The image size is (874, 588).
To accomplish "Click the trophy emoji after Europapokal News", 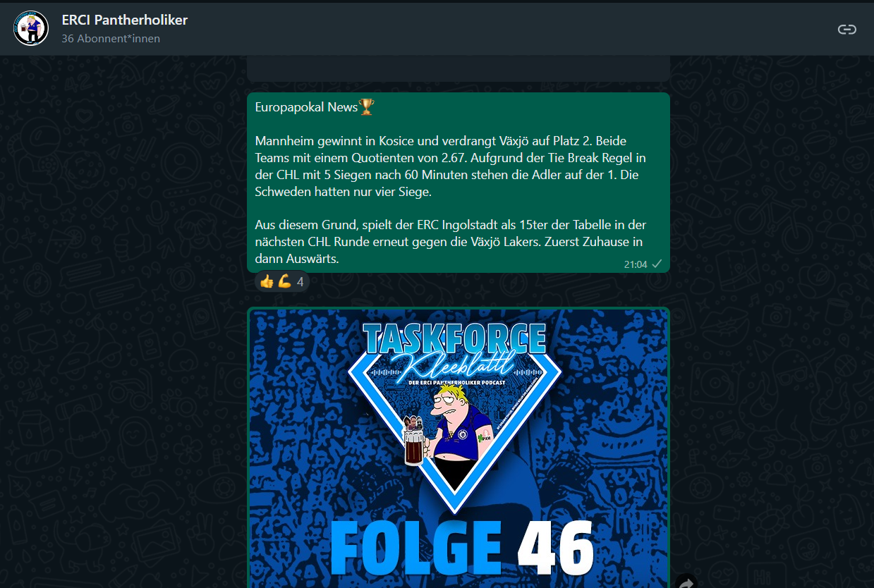I will tap(367, 107).
